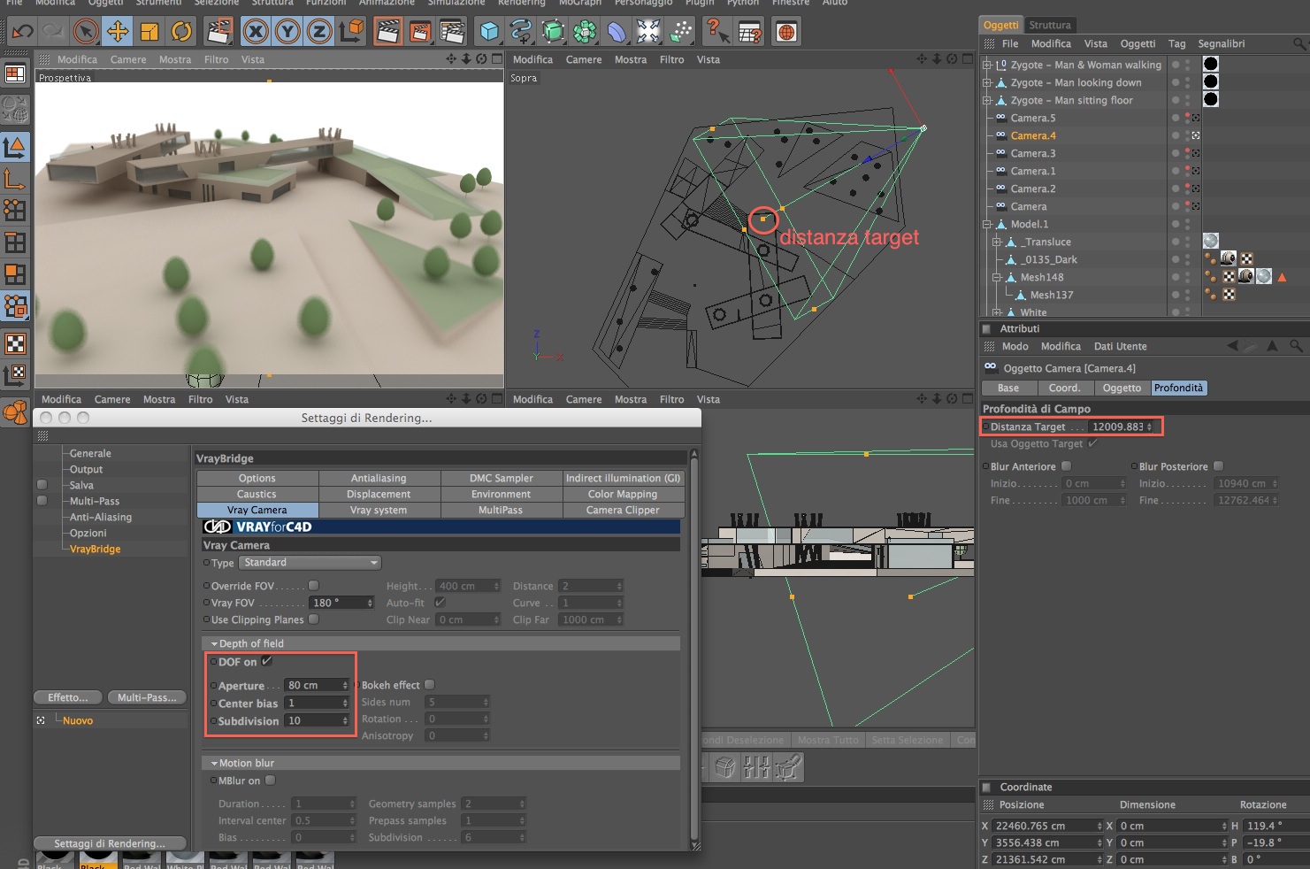The image size is (1310, 869).
Task: Toggle the DOF on checkbox
Action: [x=267, y=661]
